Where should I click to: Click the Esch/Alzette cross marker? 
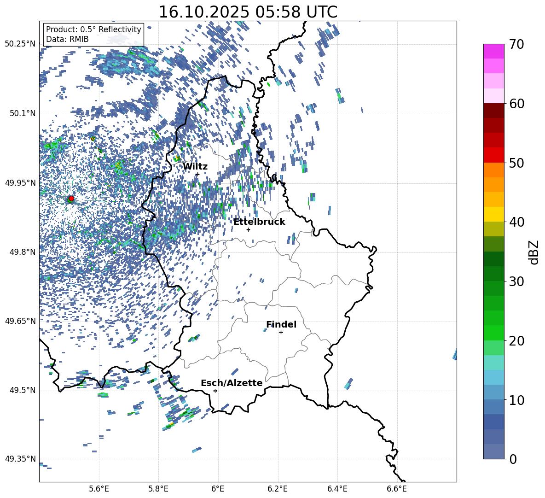[215, 391]
